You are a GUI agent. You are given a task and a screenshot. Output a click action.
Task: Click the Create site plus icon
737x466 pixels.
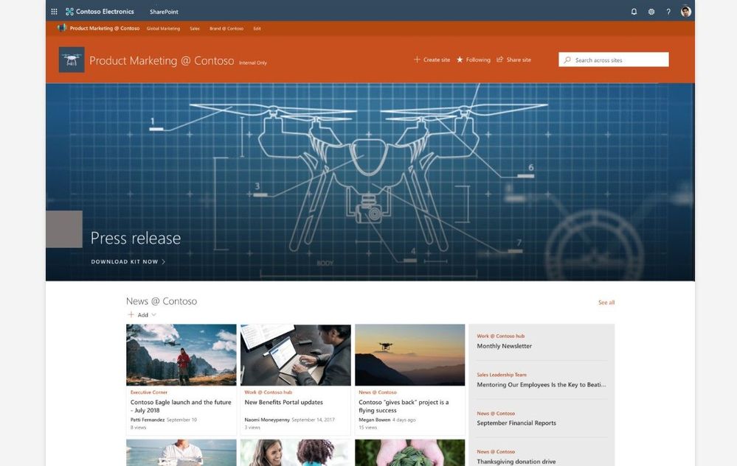[418, 59]
